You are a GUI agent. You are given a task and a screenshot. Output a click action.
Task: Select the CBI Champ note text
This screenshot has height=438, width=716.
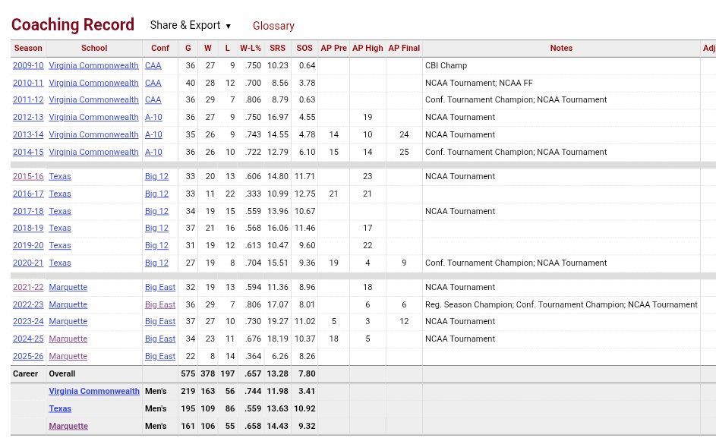(x=446, y=65)
